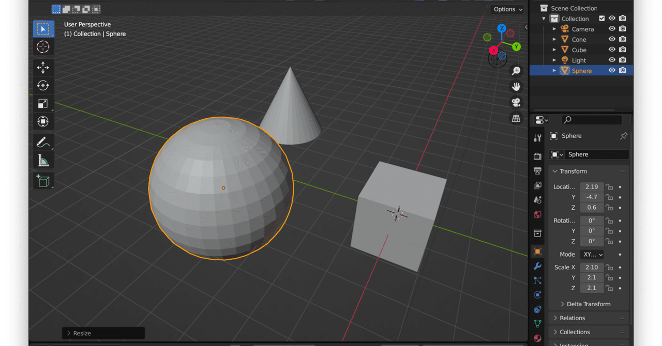Open the Tool properties tab
This screenshot has height=346, width=662.
[537, 137]
